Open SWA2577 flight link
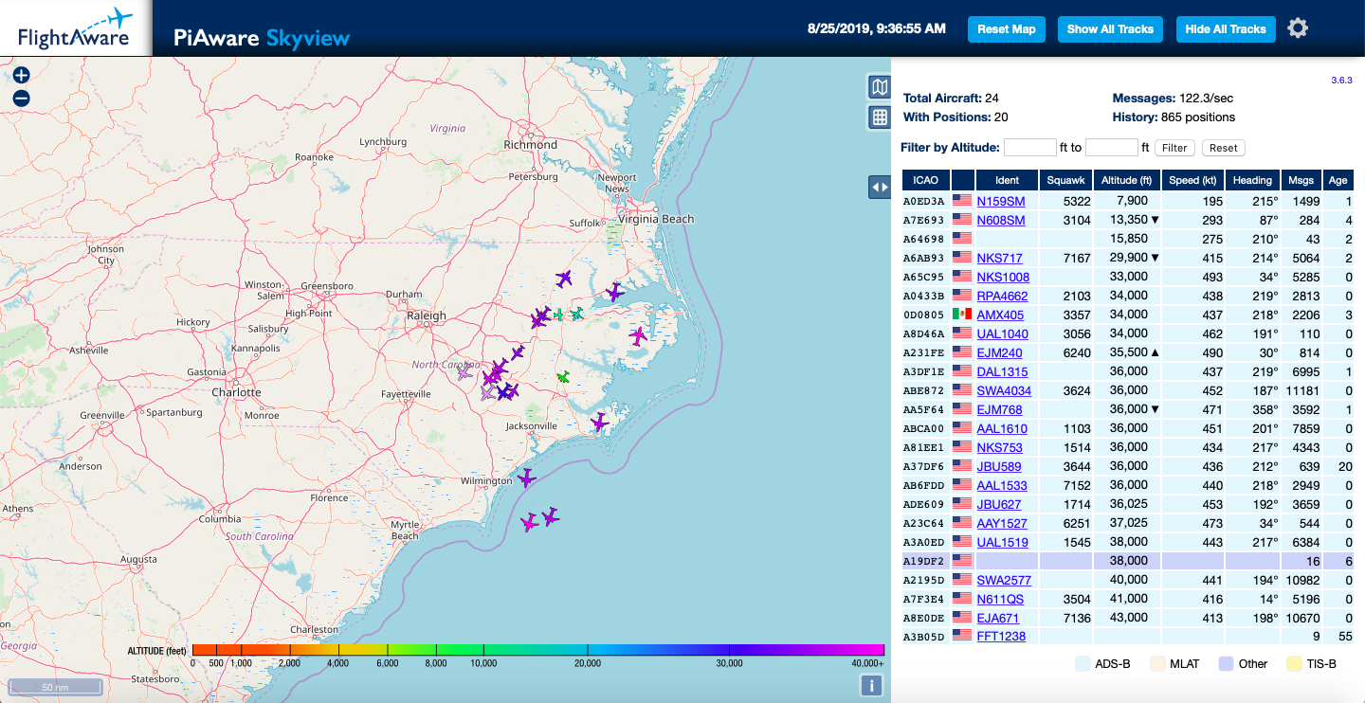 coord(1005,580)
